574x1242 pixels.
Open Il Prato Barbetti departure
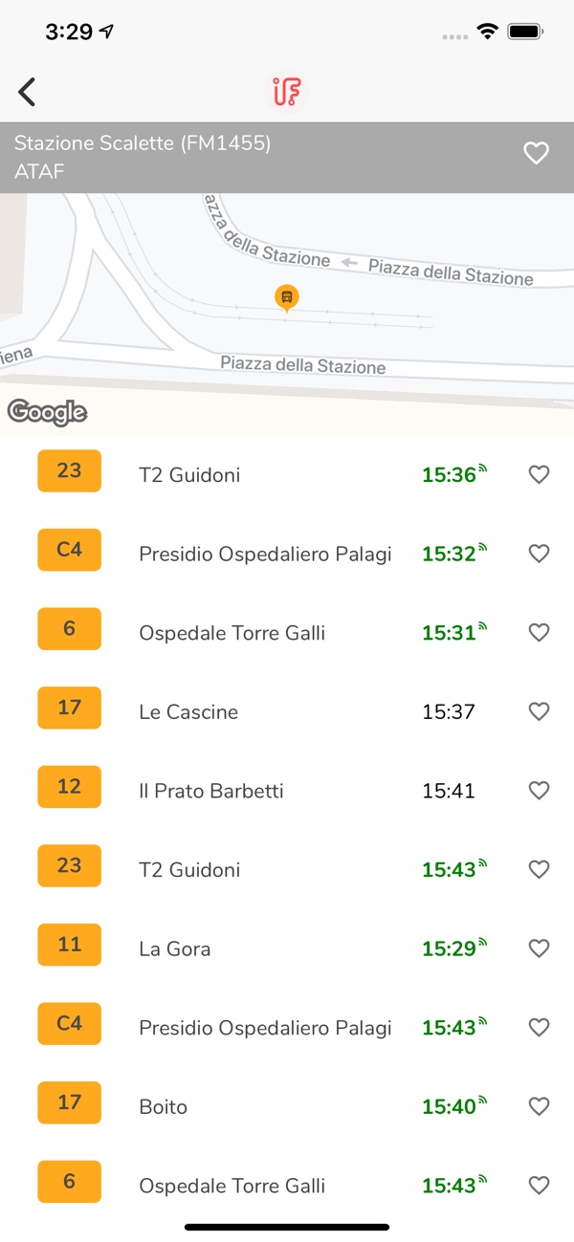tap(210, 791)
